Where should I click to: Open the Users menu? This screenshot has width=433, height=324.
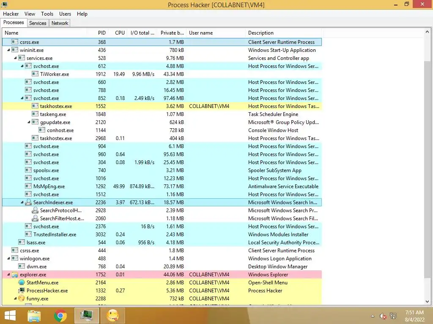(x=65, y=14)
